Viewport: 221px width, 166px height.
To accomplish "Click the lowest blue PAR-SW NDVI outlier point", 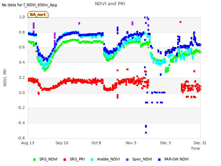I will coord(146,133).
